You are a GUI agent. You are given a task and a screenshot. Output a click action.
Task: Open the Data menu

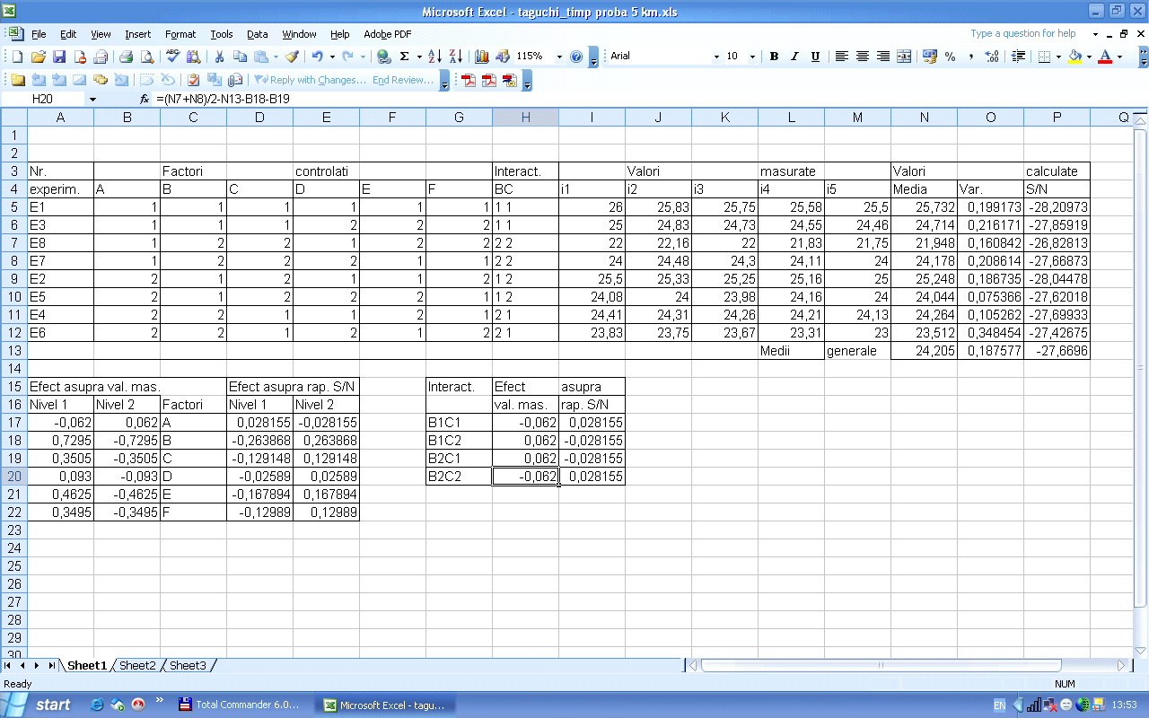point(258,34)
